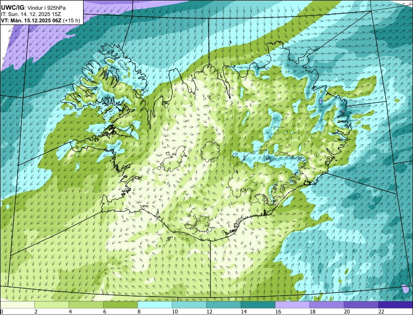
Task: Choose the olive green 6–8 legend swatch
Action: tap(120, 305)
